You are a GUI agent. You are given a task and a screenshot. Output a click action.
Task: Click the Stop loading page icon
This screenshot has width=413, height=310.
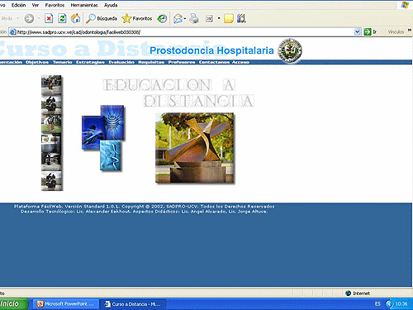49,18
